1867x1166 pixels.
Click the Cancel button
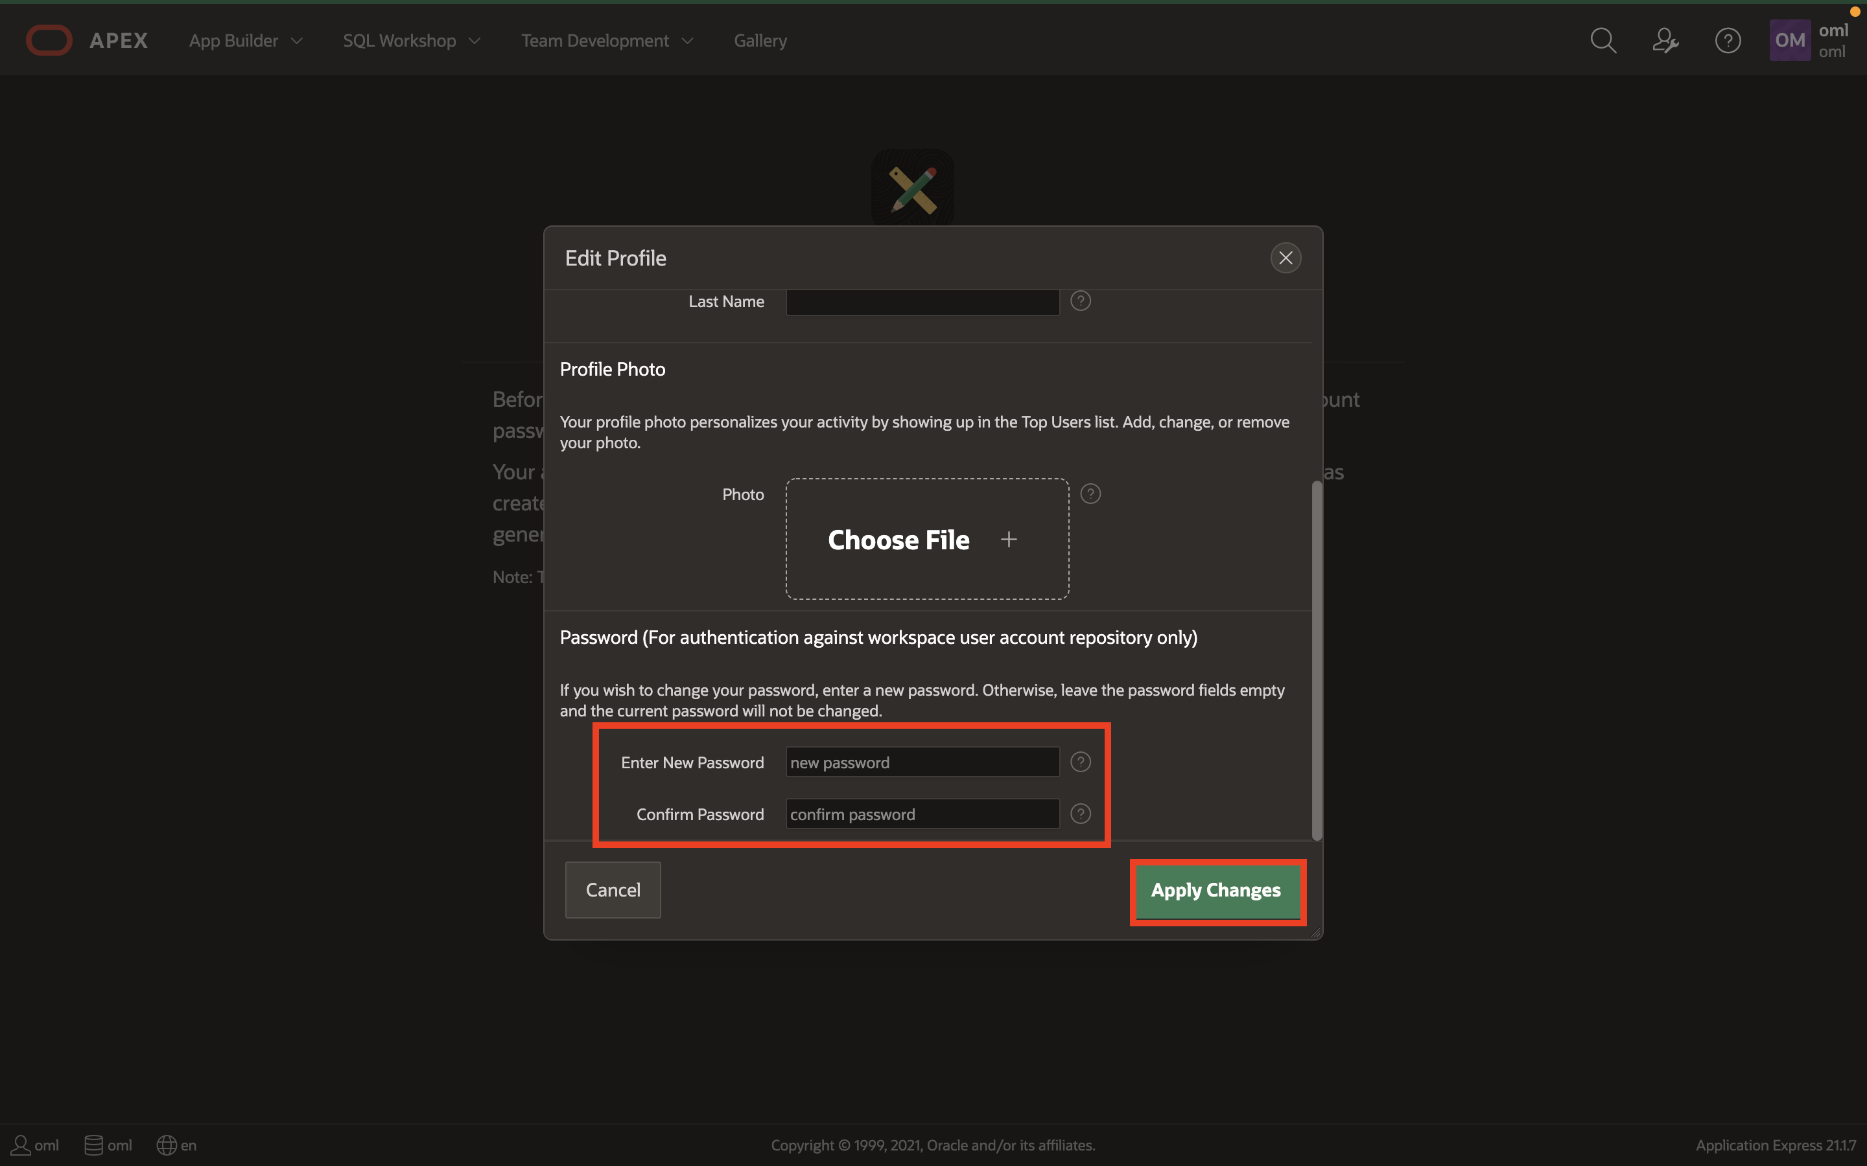613,890
